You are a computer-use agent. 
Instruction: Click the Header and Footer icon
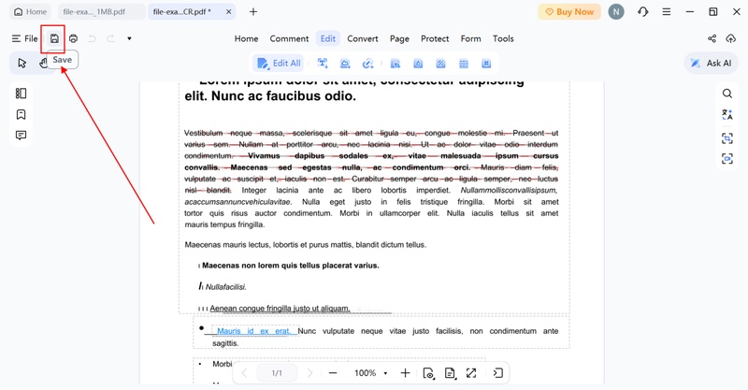pyautogui.click(x=464, y=63)
